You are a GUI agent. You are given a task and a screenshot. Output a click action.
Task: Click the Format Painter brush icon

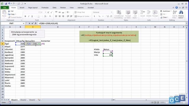[x=9, y=17]
